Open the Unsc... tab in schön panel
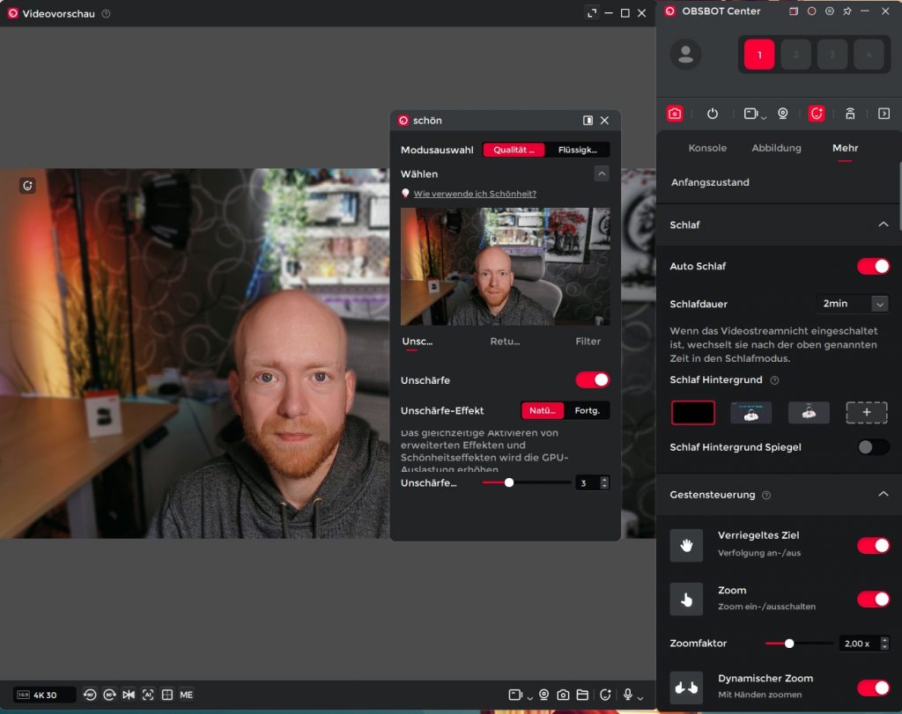The width and height of the screenshot is (902, 714). point(417,341)
